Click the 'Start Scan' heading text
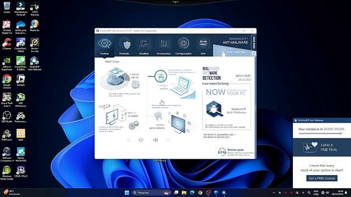 [x=112, y=61]
